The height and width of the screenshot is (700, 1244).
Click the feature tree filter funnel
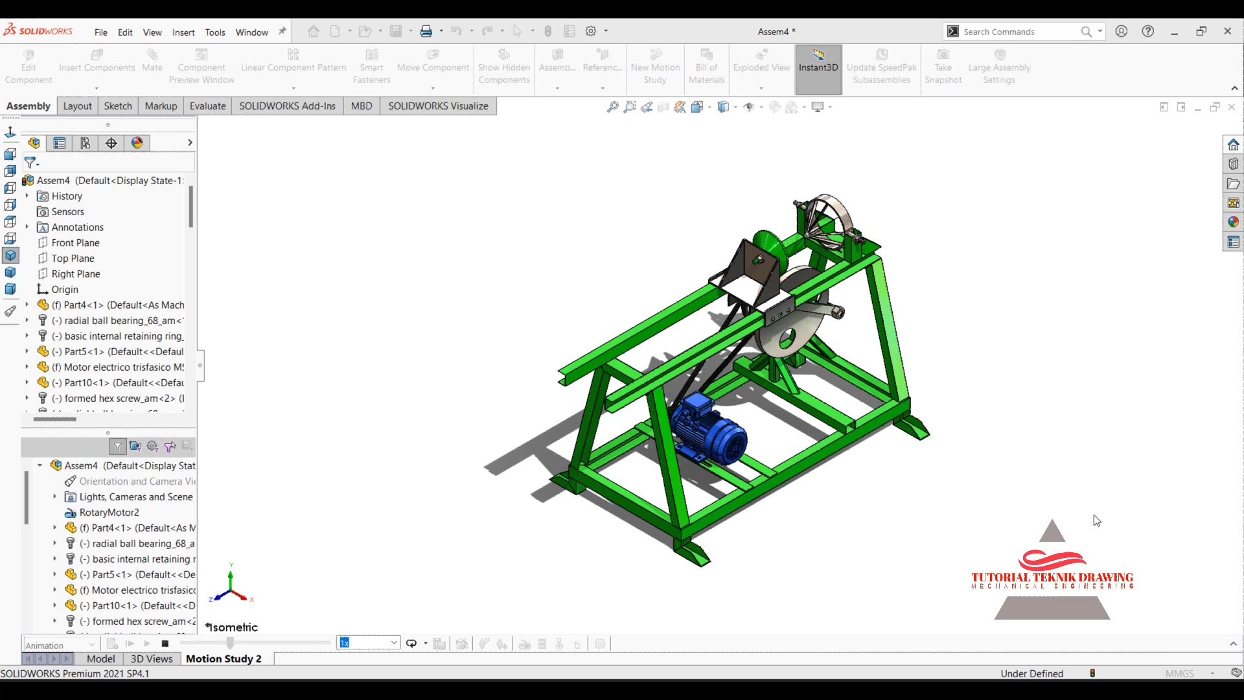[x=30, y=162]
